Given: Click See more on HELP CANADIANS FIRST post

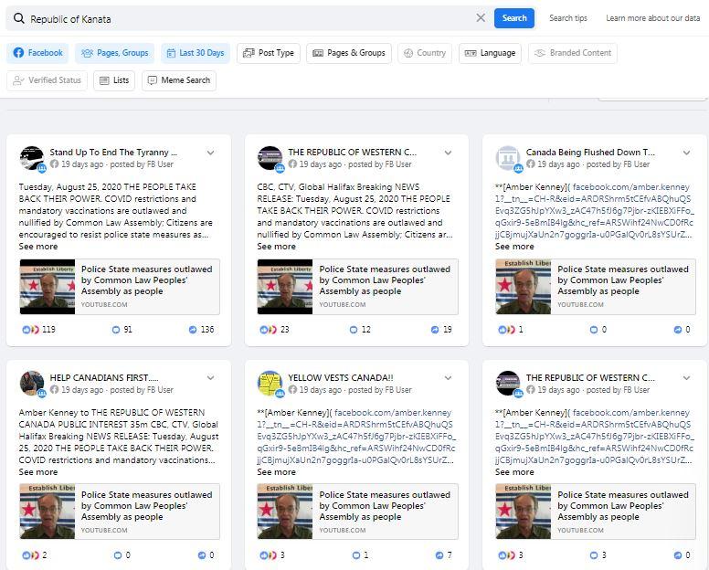Looking at the screenshot, I should point(38,472).
